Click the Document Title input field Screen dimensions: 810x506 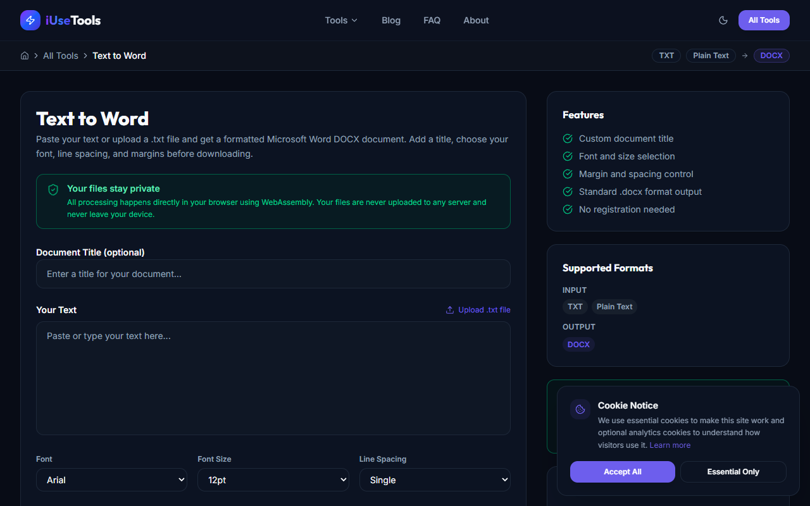click(273, 274)
